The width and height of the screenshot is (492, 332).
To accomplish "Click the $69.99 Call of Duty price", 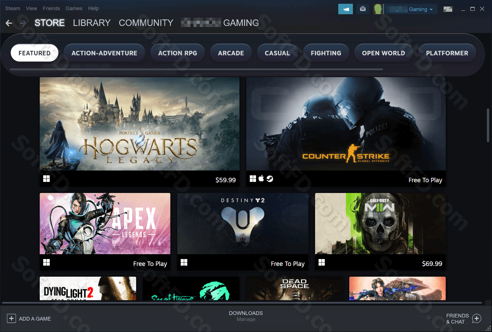I will [432, 264].
